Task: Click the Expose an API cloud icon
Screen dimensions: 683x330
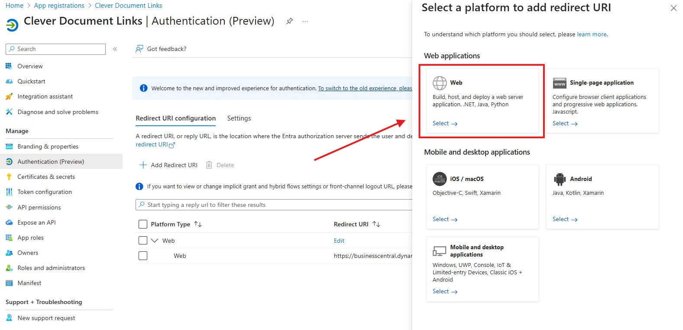Action: coord(9,222)
